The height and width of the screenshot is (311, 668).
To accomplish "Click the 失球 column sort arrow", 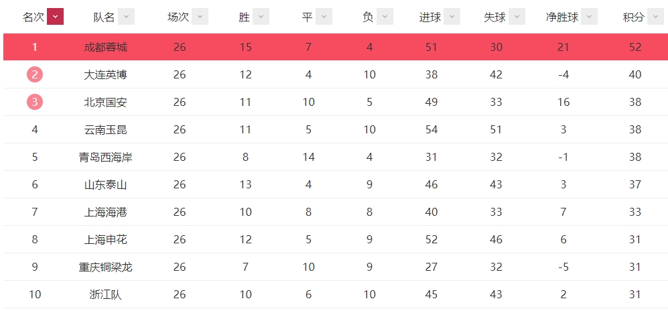I will (517, 17).
